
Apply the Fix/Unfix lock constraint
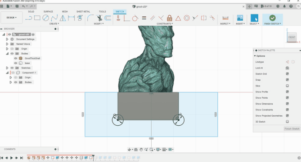169,18
